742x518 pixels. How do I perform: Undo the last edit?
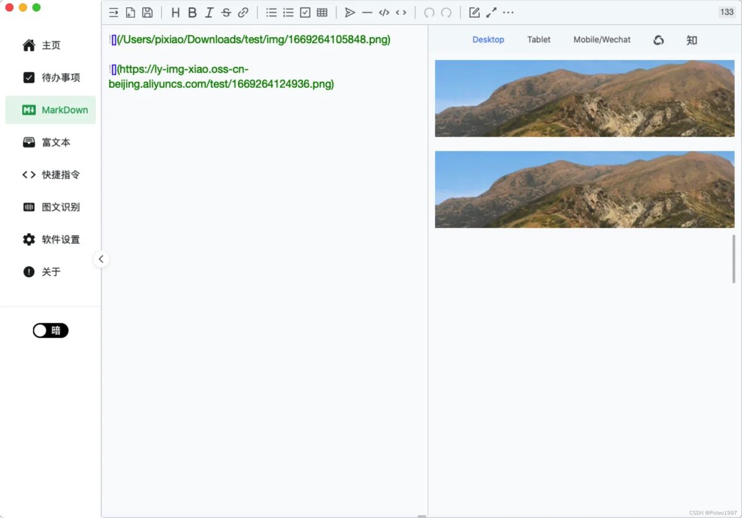click(x=429, y=12)
